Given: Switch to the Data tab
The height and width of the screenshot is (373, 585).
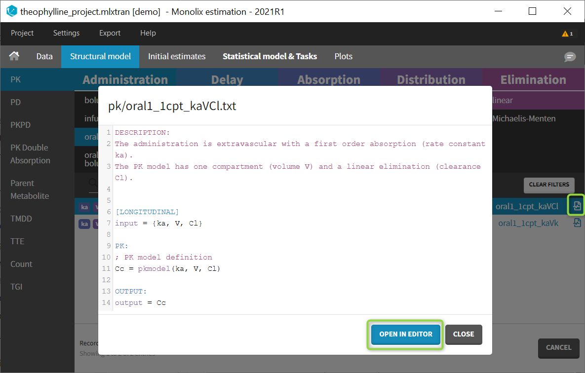Looking at the screenshot, I should click(44, 56).
